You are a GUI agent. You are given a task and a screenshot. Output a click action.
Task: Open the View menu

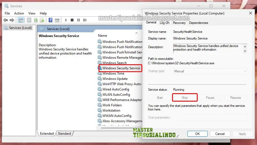point(32,13)
